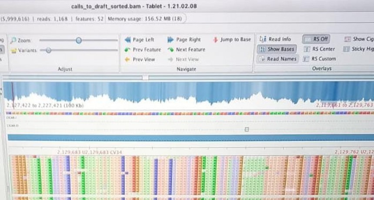Click the colored consensus base strip

pos(190,113)
